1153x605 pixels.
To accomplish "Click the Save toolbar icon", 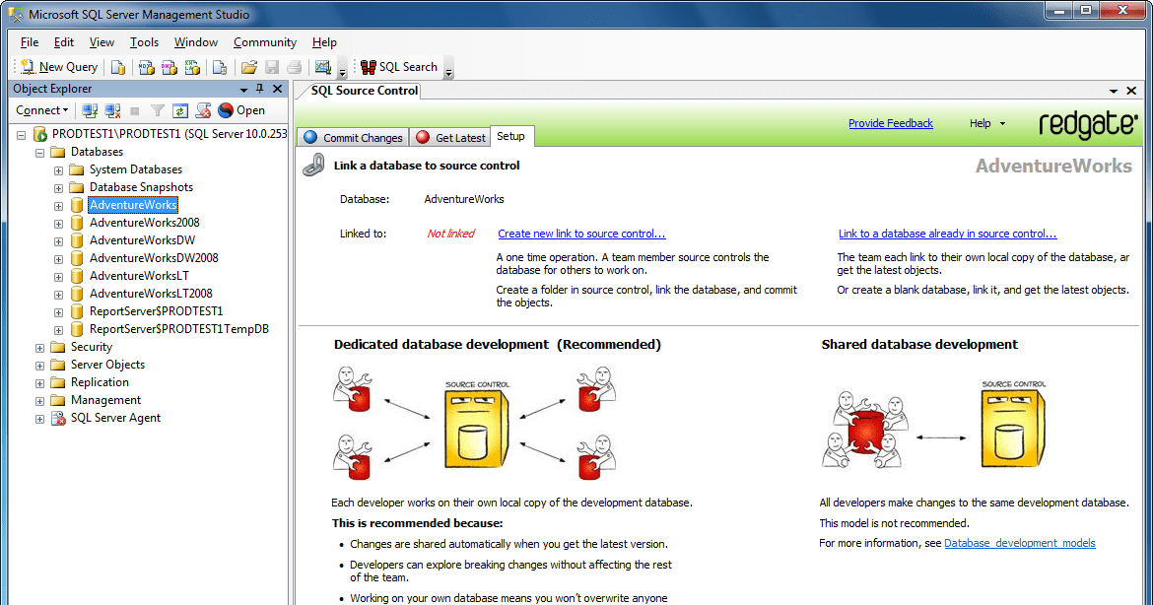I will pyautogui.click(x=271, y=66).
